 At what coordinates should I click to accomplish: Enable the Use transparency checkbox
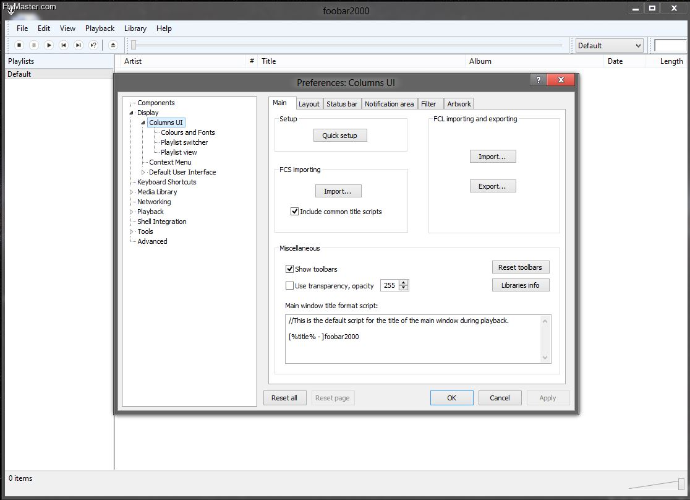click(289, 285)
